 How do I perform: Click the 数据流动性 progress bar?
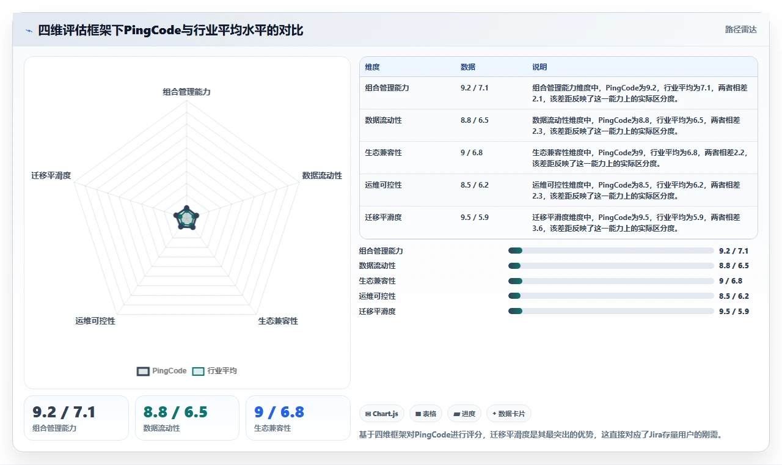click(x=611, y=266)
